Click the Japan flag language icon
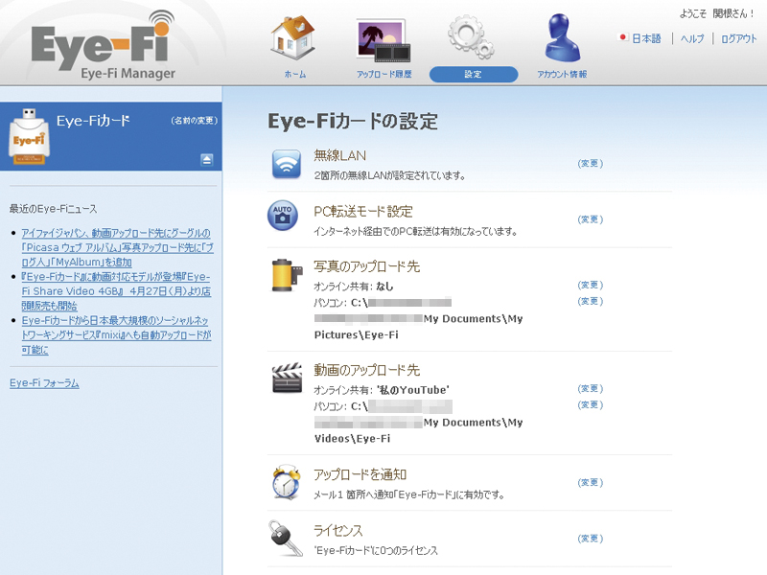Image resolution: width=767 pixels, height=575 pixels. [x=623, y=37]
